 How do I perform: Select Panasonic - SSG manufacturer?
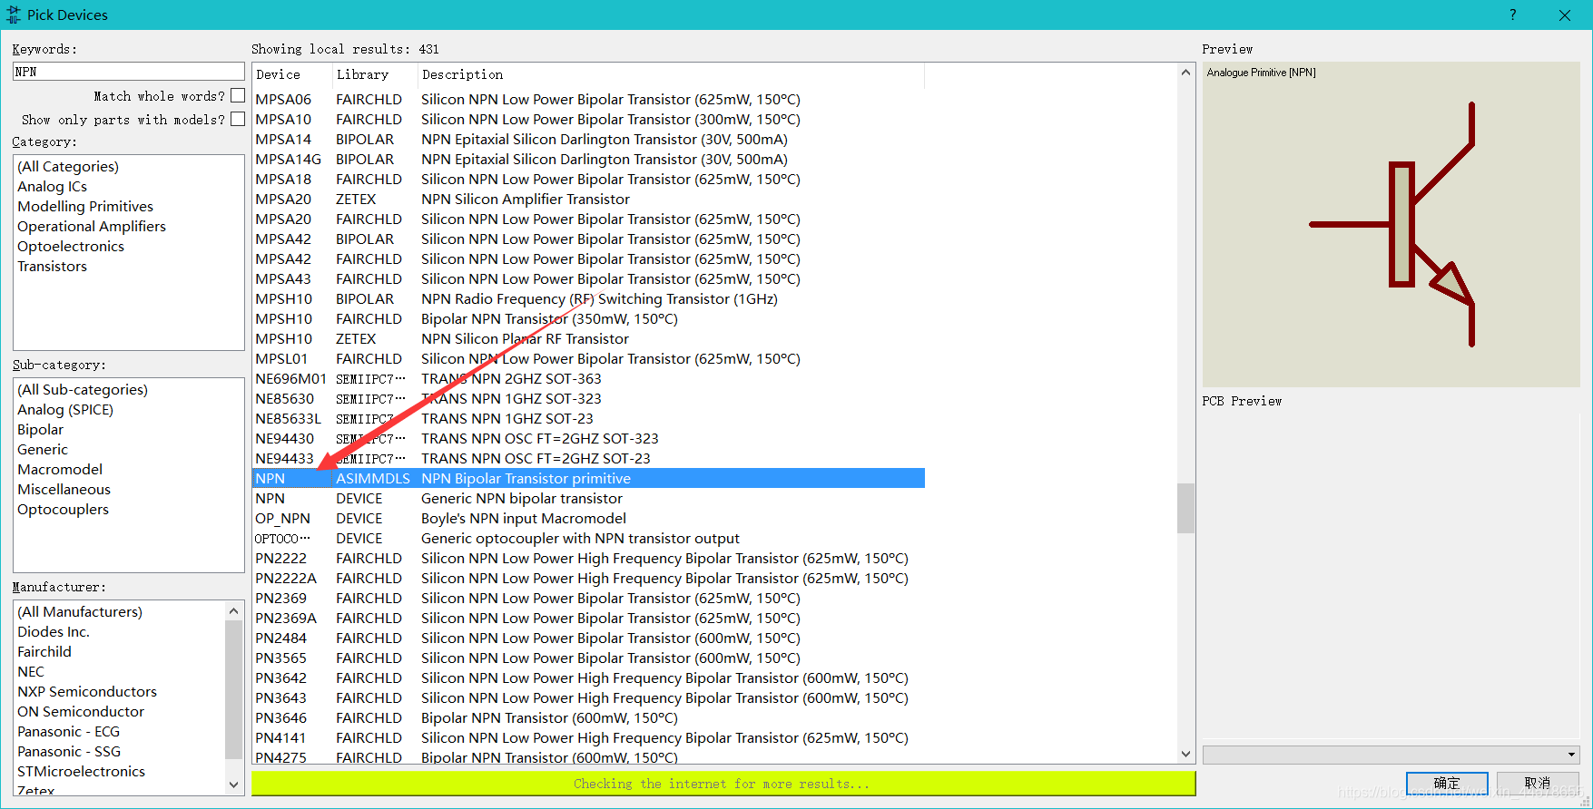pyautogui.click(x=69, y=751)
